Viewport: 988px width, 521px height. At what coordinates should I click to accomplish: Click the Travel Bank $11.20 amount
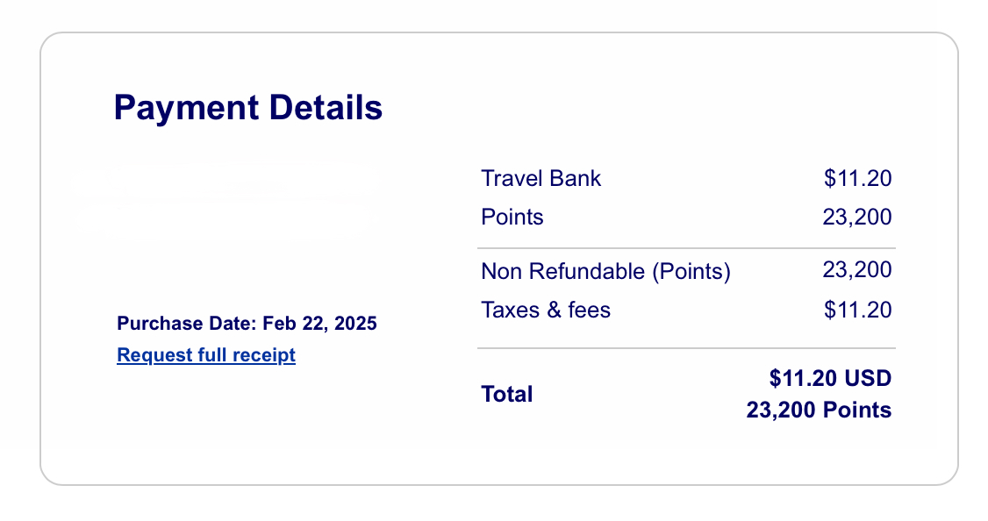point(857,179)
